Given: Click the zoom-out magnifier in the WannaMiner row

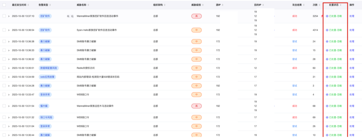Looking at the screenshot, I should pyautogui.click(x=72, y=16).
